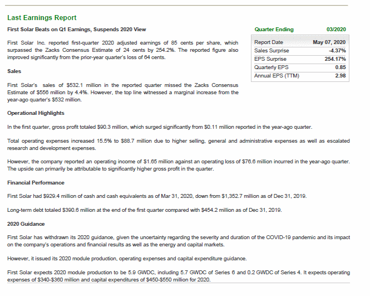370x296 pixels.
Task: Click the 'Financial Performance' section heading
Action: (36, 182)
